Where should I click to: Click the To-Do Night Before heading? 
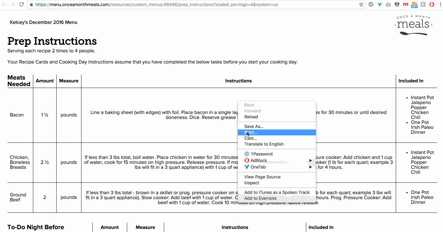click(x=36, y=227)
